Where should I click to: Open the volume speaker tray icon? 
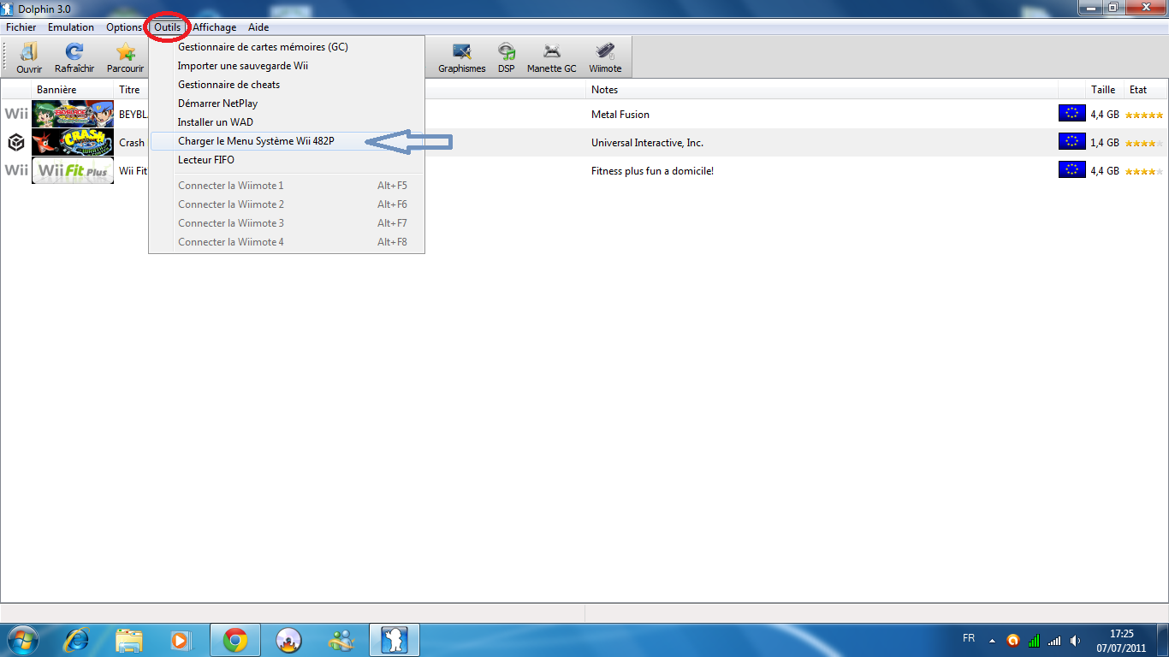tap(1075, 640)
